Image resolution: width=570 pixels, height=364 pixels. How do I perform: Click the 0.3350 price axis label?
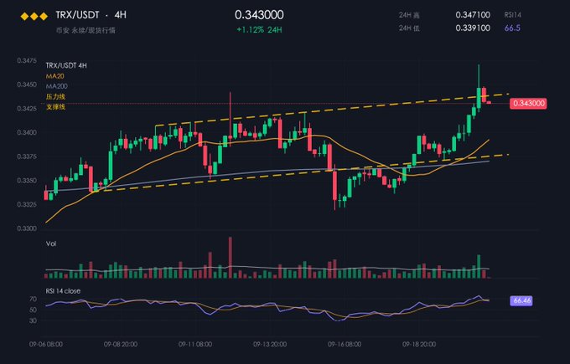27,181
